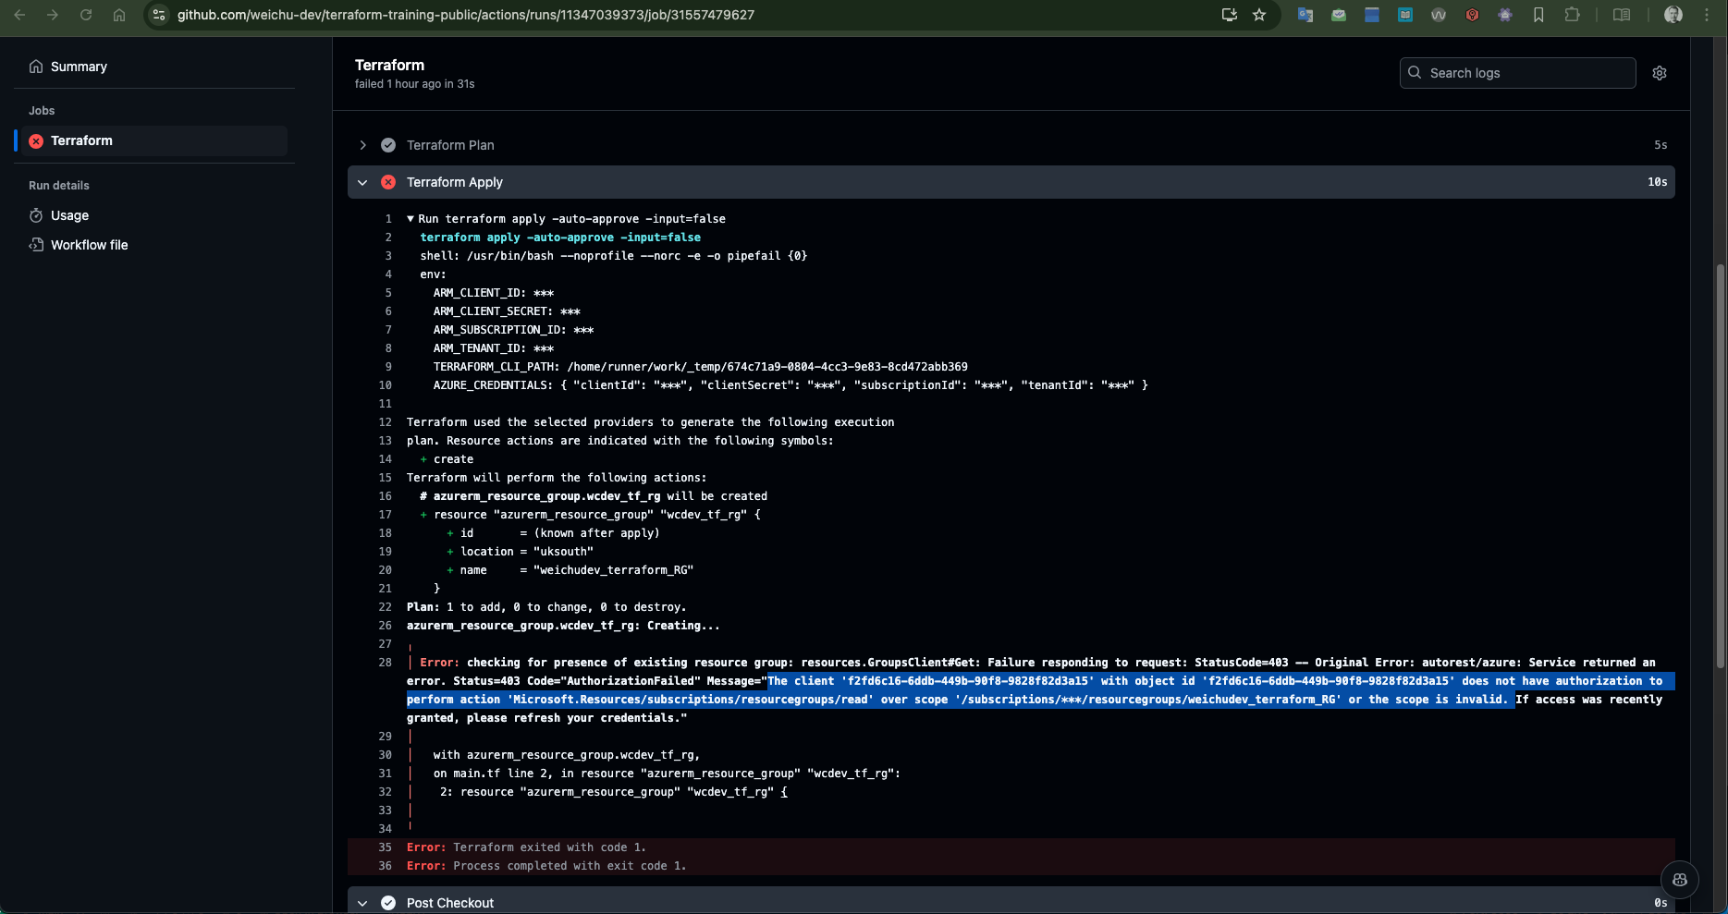Click the 'on main.tf line 2' log line
Image resolution: width=1728 pixels, height=914 pixels.
tap(667, 774)
